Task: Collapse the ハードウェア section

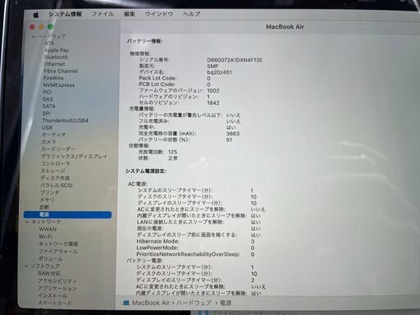Action: coord(34,36)
